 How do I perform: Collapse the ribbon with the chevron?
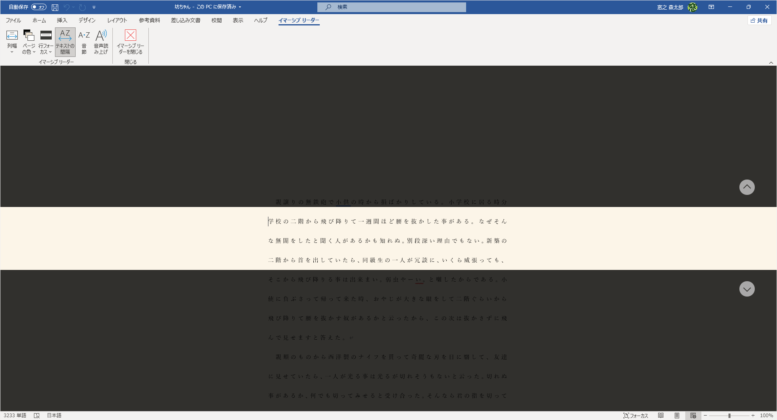pos(771,63)
